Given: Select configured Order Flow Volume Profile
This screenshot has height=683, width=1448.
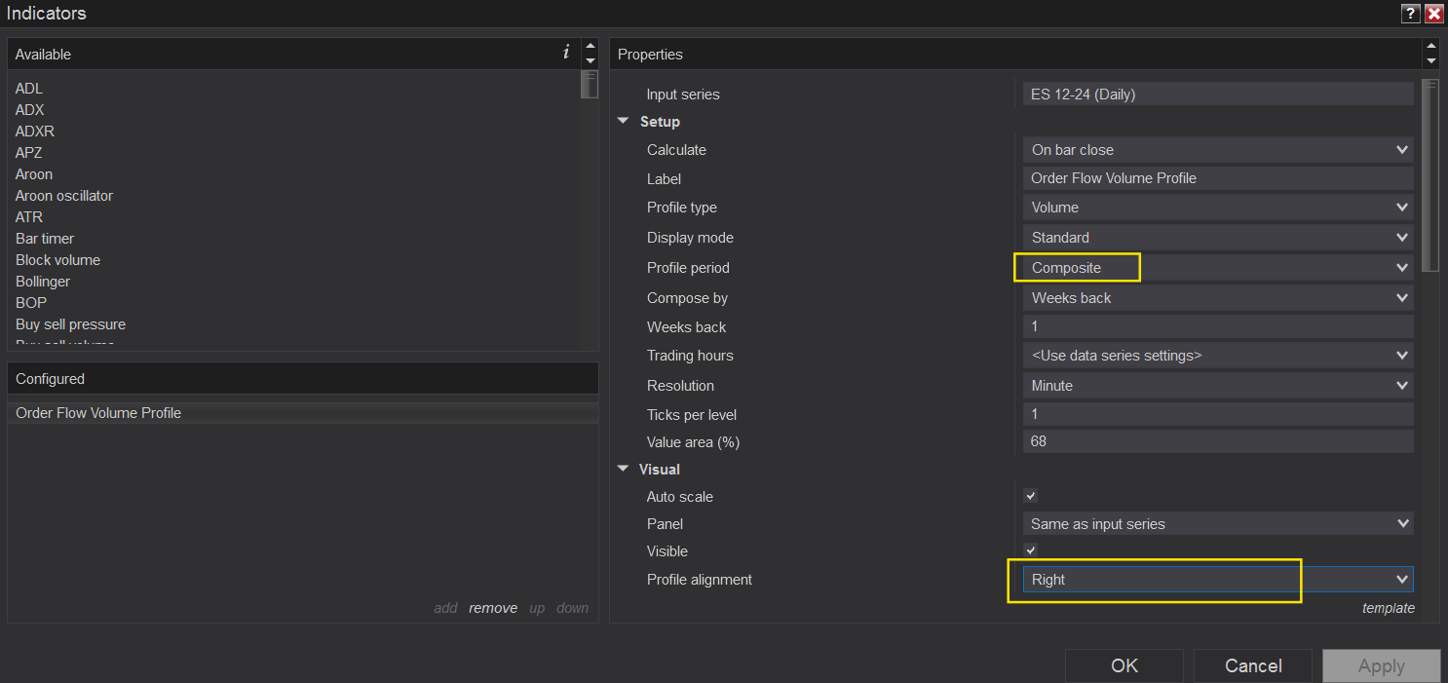Looking at the screenshot, I should pos(98,413).
